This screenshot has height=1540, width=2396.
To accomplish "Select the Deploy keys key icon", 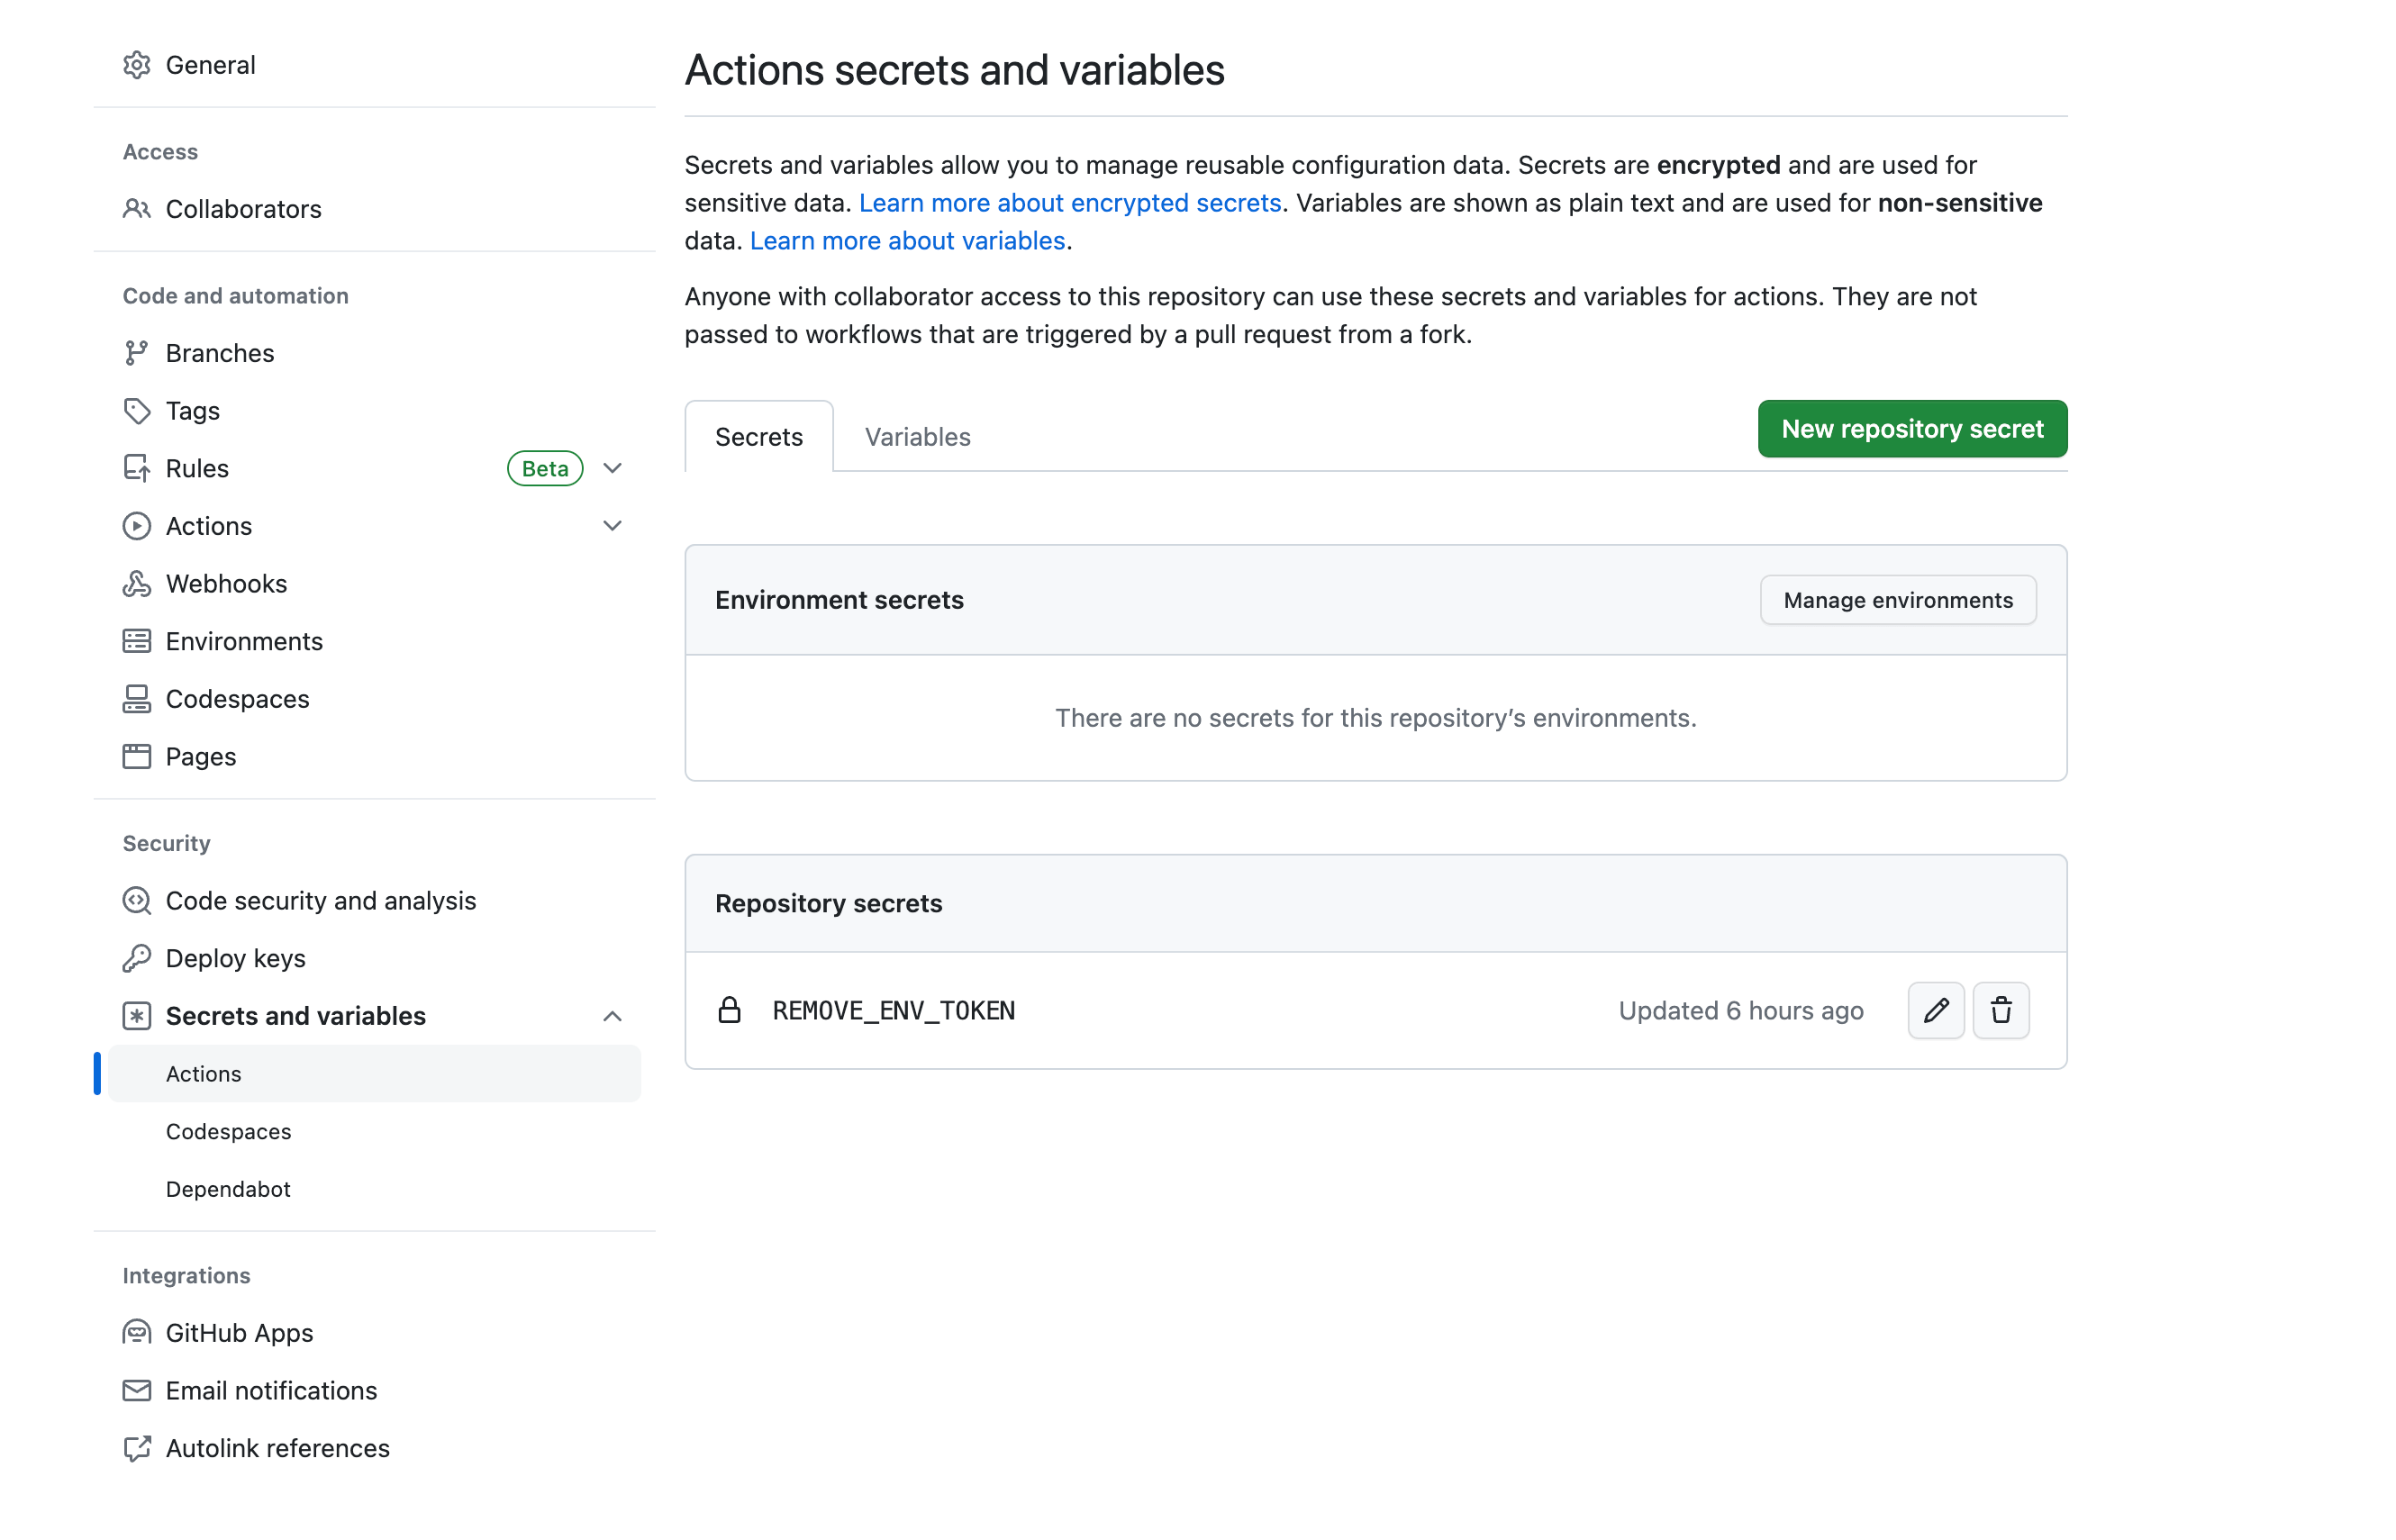I will tap(138, 957).
